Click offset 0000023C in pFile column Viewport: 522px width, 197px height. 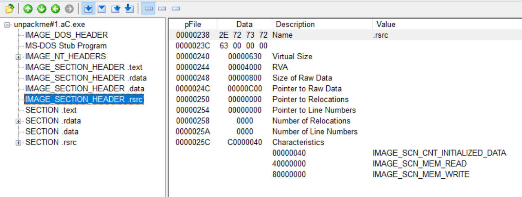[x=193, y=45]
